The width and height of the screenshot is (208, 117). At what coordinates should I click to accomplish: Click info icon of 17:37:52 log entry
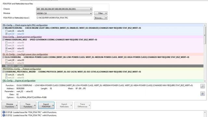(x=4, y=115)
